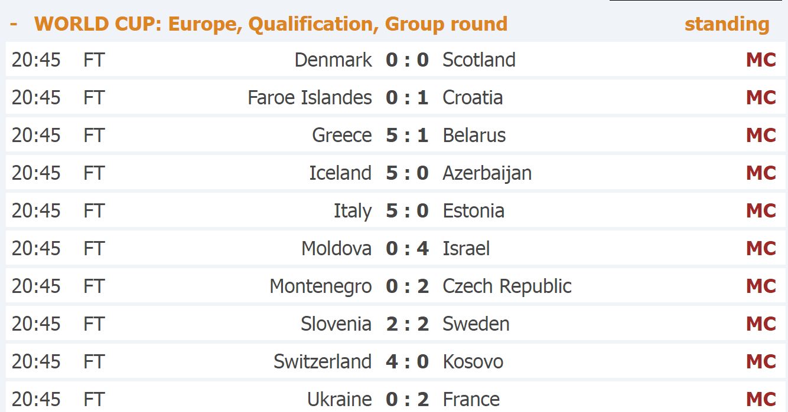
Task: Open the World Cup qualification standing link
Action: [x=727, y=24]
